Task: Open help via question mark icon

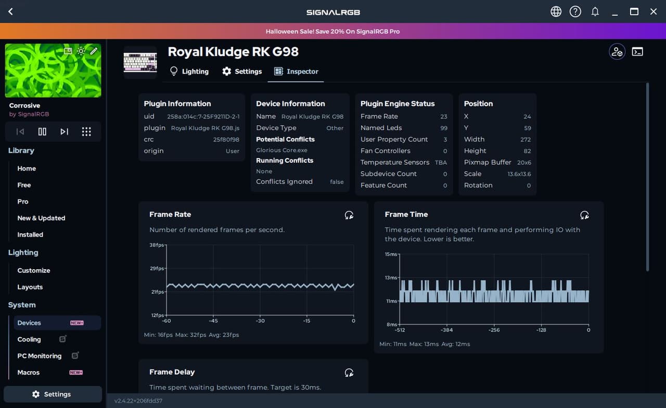Action: coord(575,11)
